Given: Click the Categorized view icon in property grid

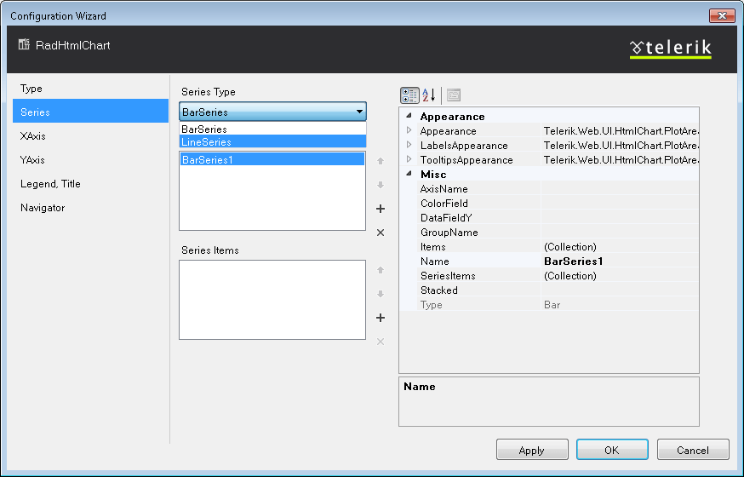Looking at the screenshot, I should pos(409,95).
